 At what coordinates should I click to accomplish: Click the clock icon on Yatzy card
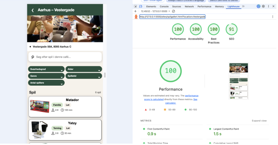point(62,133)
